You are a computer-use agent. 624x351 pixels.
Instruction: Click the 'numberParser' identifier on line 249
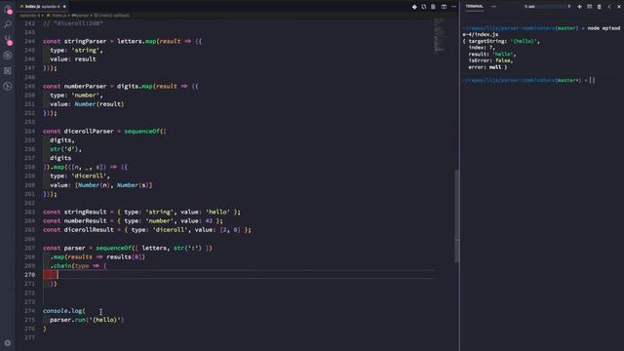[x=85, y=86]
